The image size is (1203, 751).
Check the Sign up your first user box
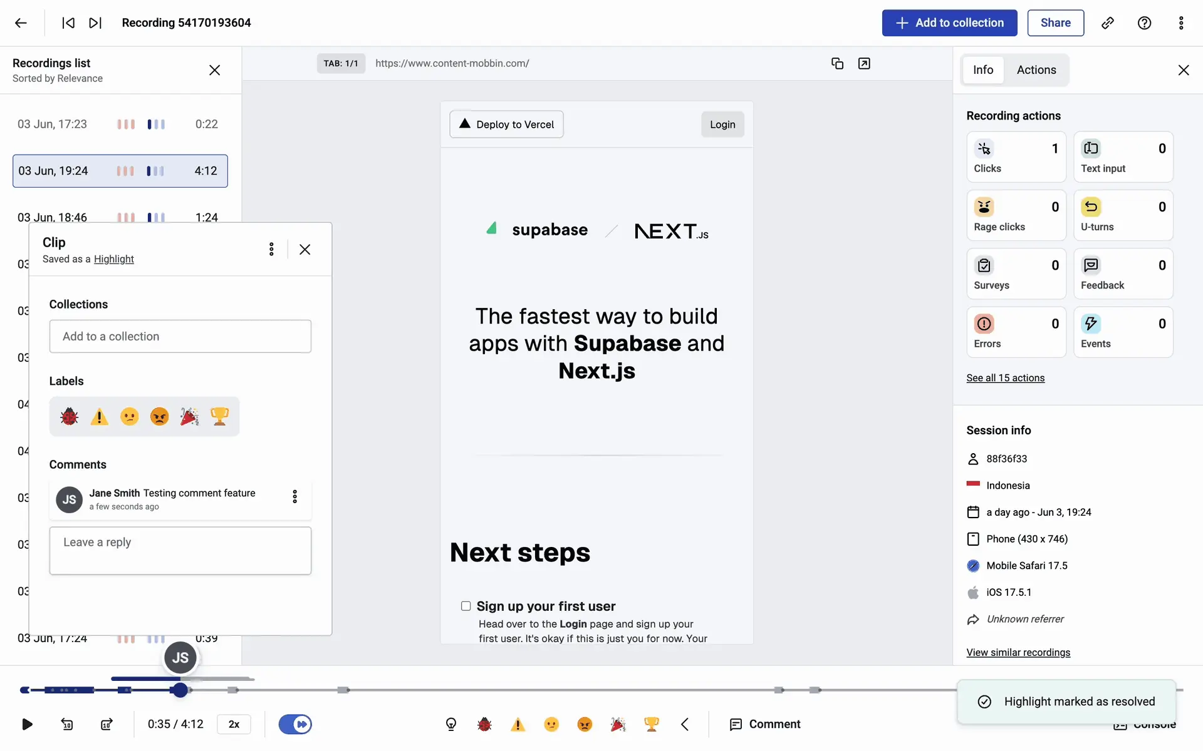(466, 606)
